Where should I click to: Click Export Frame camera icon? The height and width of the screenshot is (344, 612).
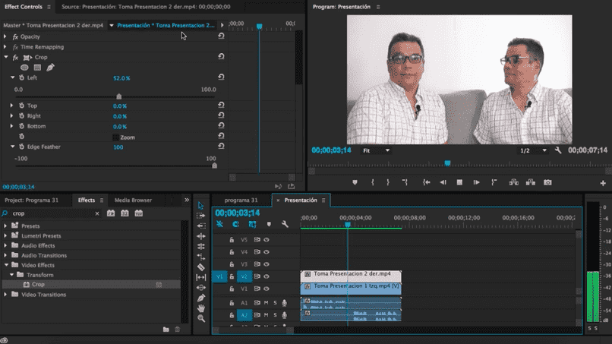point(547,182)
